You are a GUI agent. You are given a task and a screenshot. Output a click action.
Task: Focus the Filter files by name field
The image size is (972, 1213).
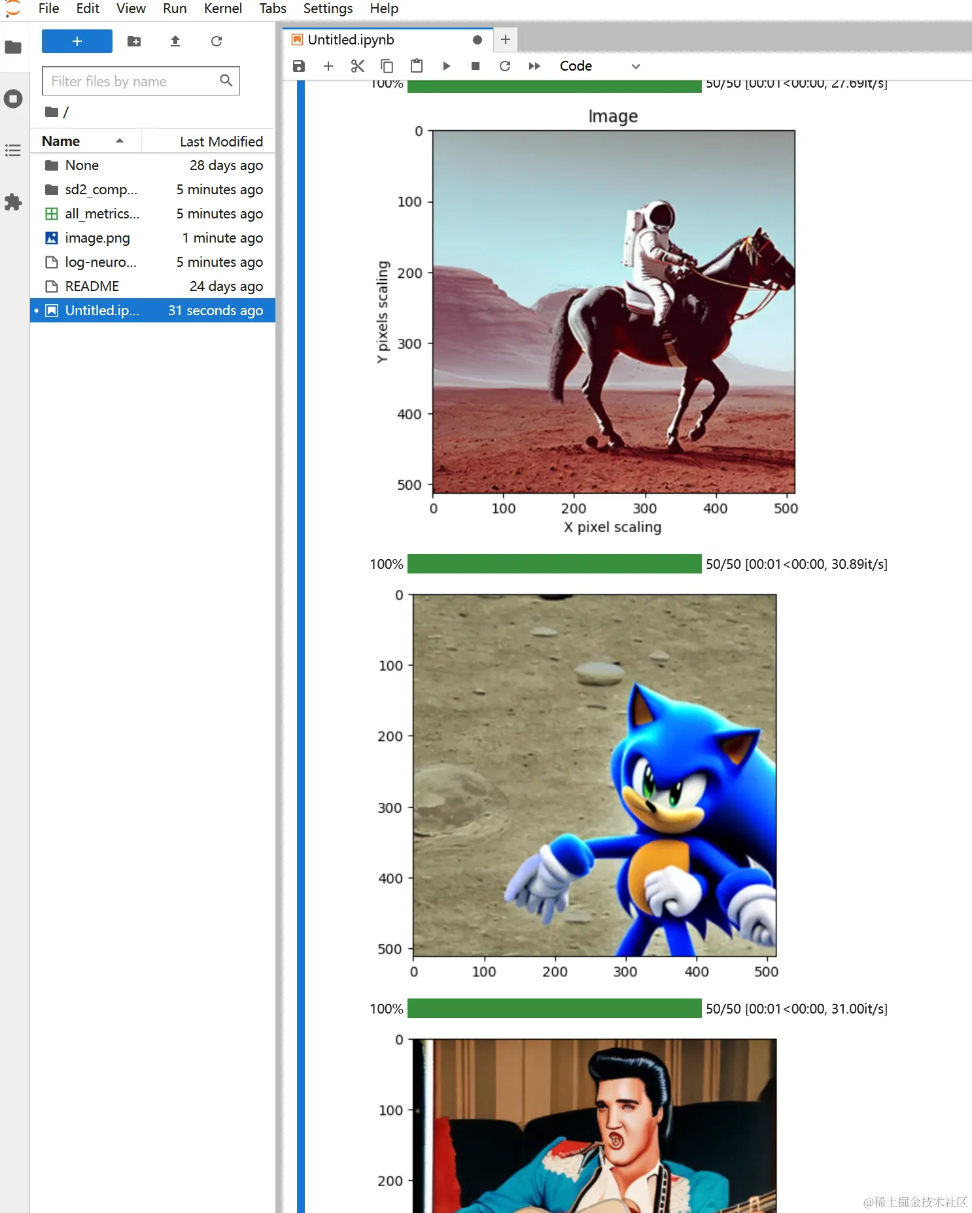pyautogui.click(x=141, y=81)
